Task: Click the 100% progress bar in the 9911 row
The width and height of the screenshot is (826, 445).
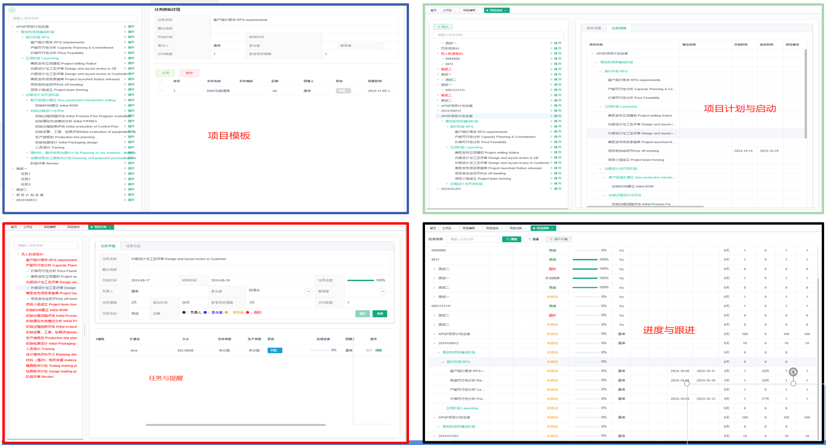Action: 585,259
